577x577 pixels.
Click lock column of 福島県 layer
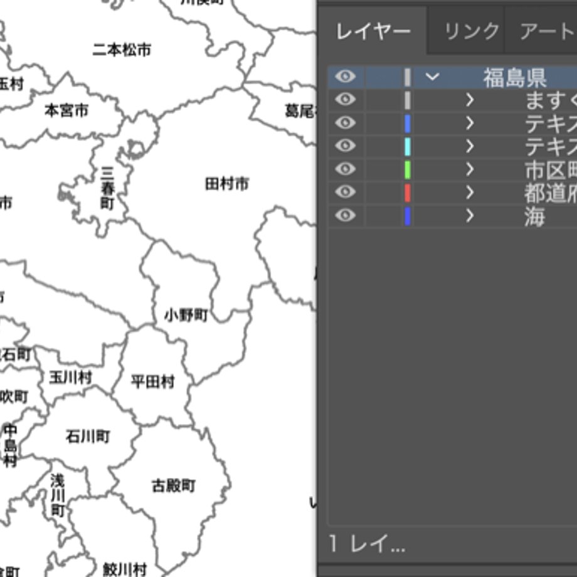point(383,77)
